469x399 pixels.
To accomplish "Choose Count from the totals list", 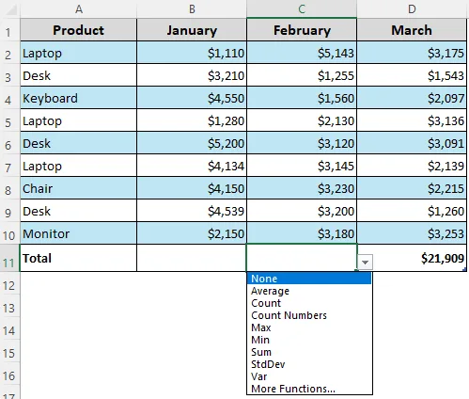I will [266, 303].
